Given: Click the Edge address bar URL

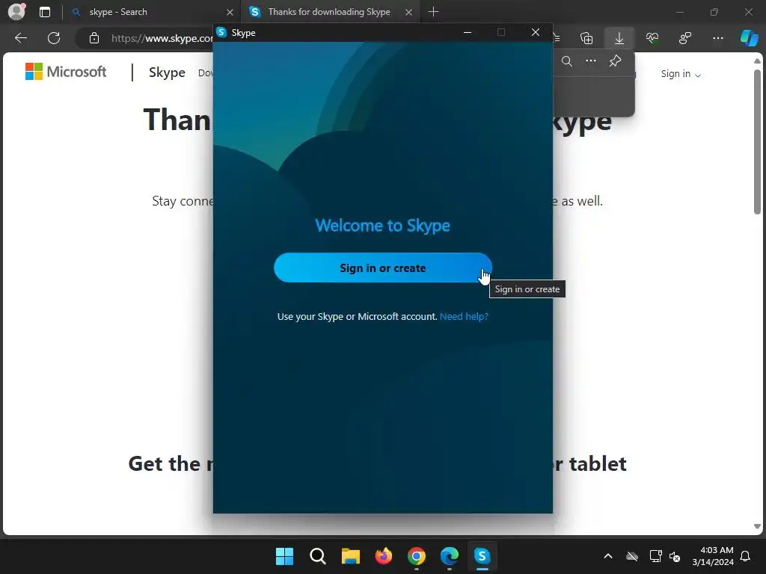Looking at the screenshot, I should (x=162, y=38).
